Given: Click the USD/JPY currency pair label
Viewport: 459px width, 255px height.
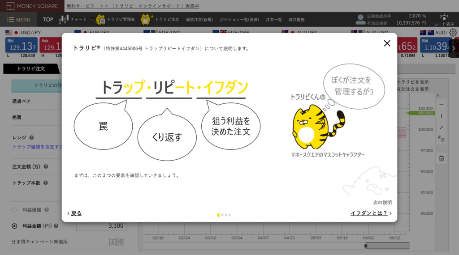Looking at the screenshot, I should click(30, 33).
